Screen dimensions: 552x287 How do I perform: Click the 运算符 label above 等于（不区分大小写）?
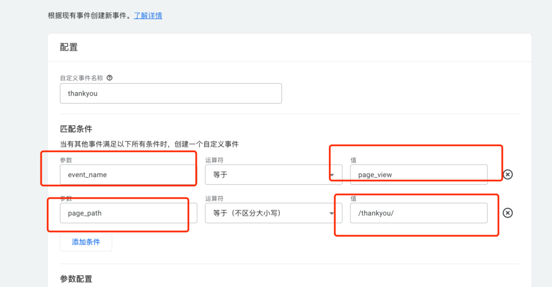pos(214,199)
